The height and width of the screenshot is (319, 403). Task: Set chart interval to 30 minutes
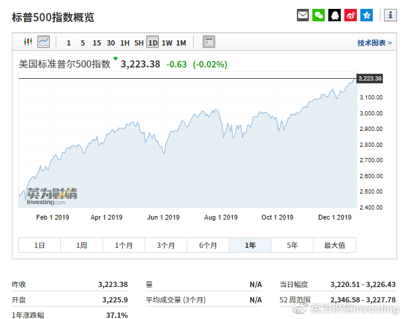111,43
